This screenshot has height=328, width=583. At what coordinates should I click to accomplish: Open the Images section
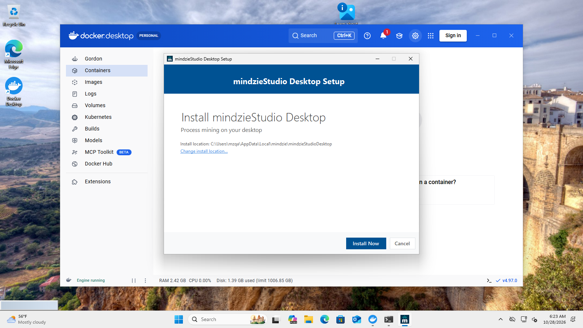[x=107, y=82]
